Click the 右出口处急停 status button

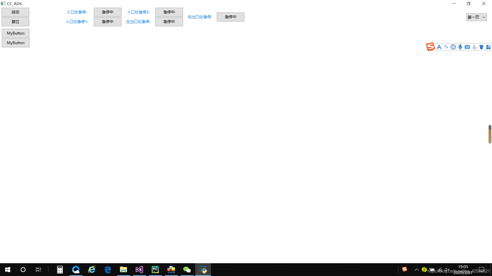pos(230,17)
